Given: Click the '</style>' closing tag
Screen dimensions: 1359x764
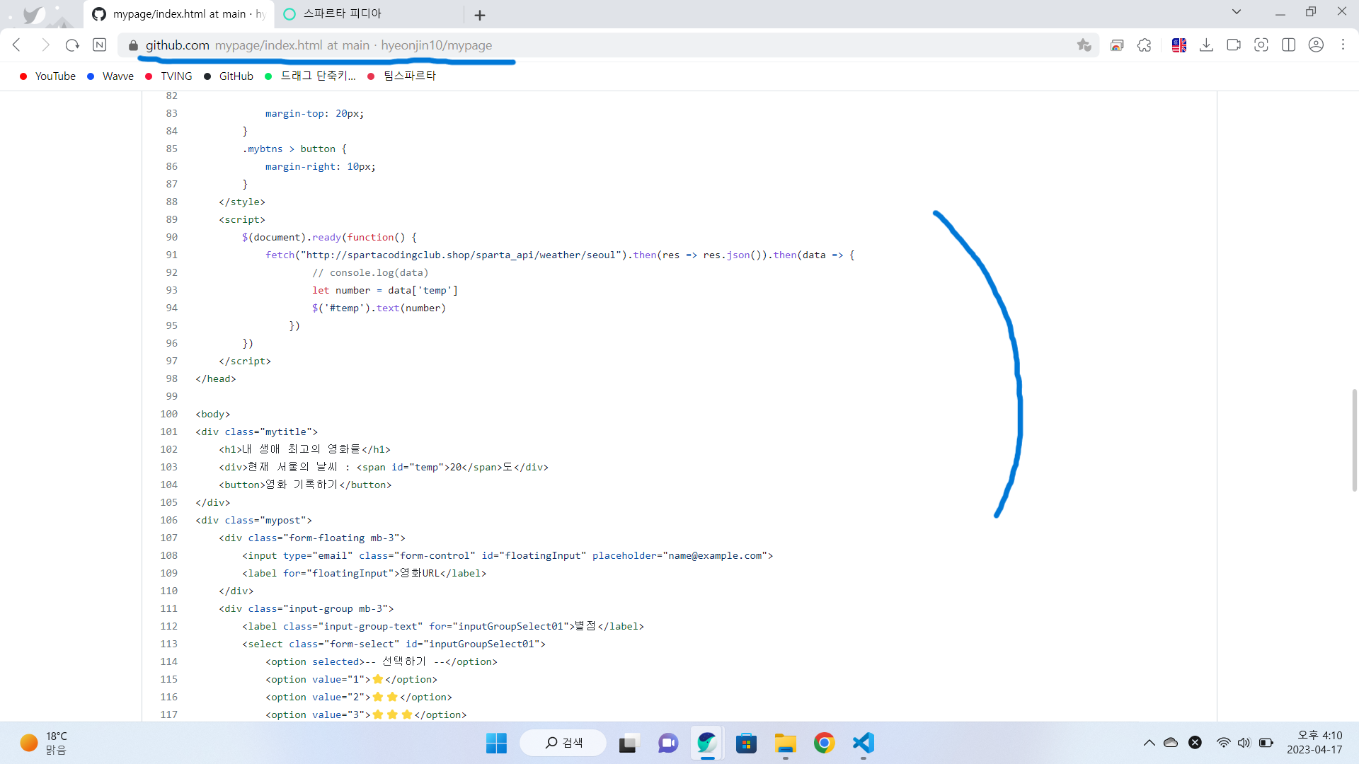Looking at the screenshot, I should 242,202.
